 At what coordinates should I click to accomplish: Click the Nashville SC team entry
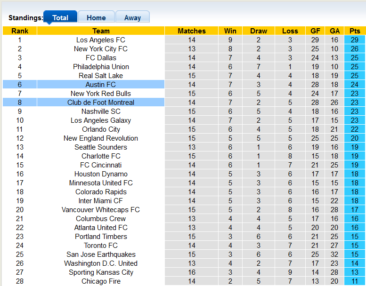coord(101,111)
